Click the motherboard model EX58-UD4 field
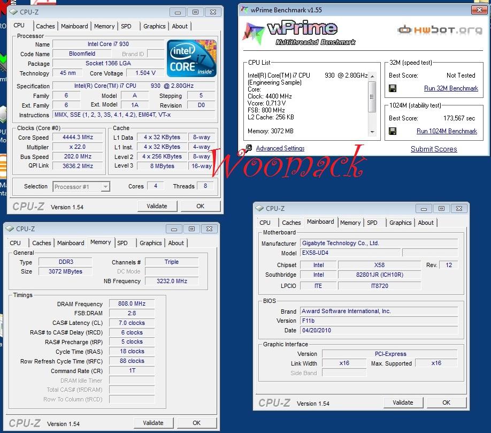The width and height of the screenshot is (491, 433). tap(350, 253)
